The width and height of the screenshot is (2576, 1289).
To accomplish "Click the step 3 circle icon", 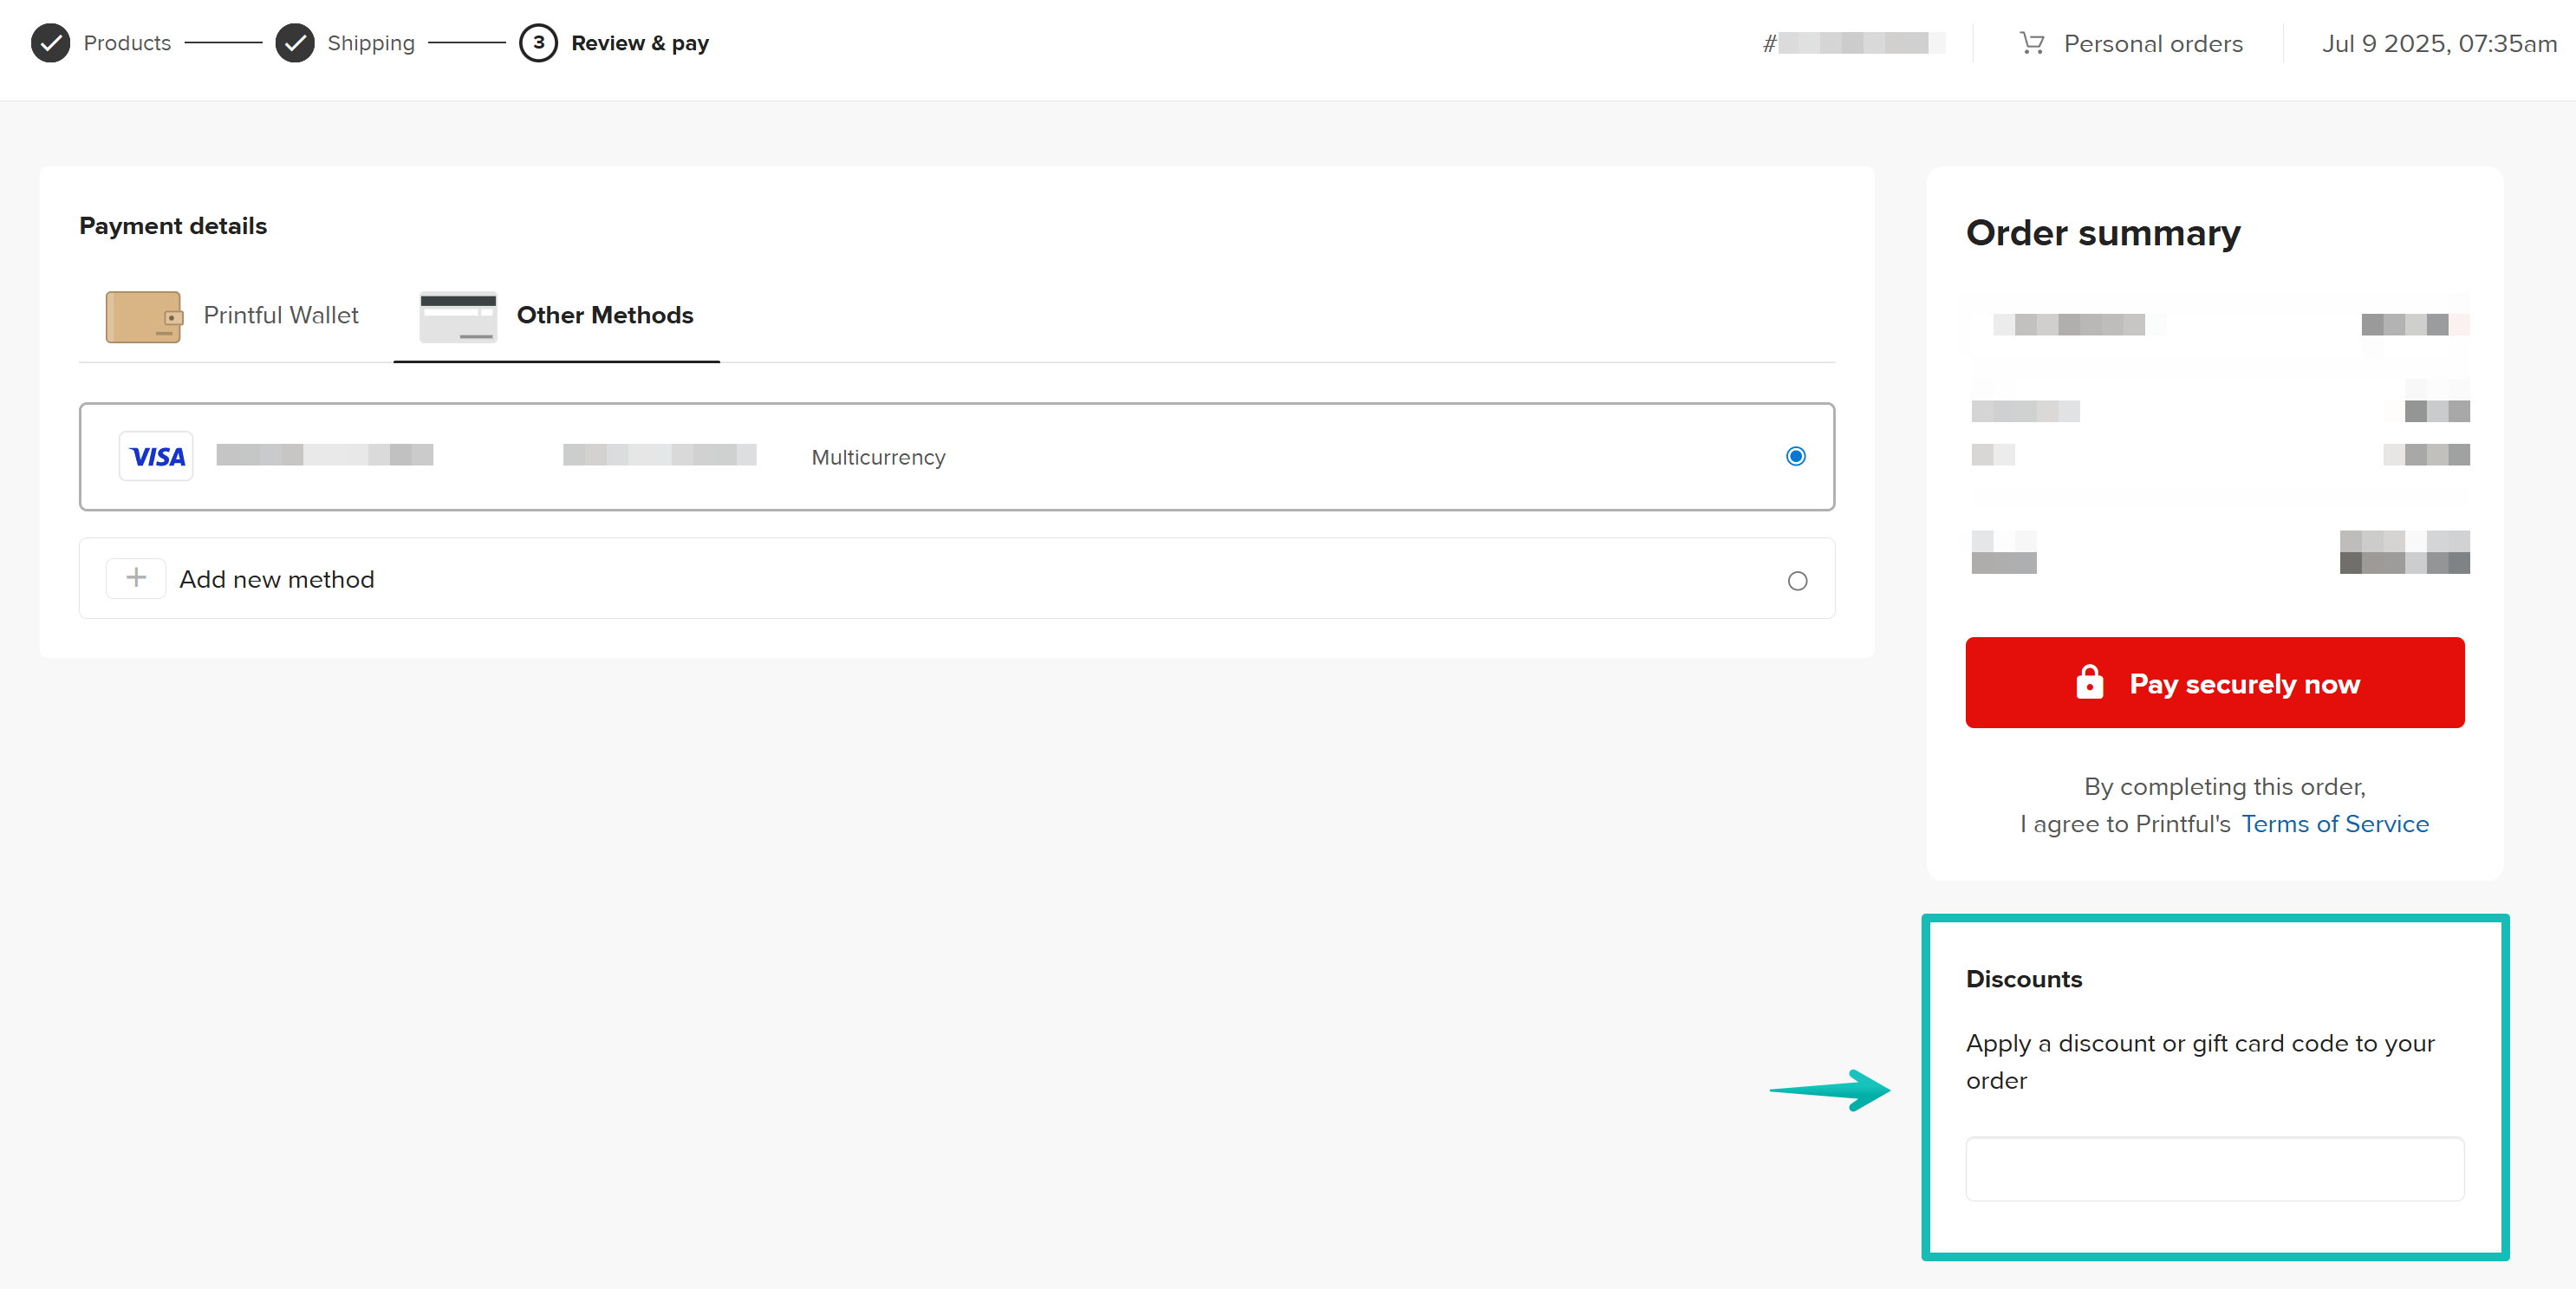I will 538,43.
